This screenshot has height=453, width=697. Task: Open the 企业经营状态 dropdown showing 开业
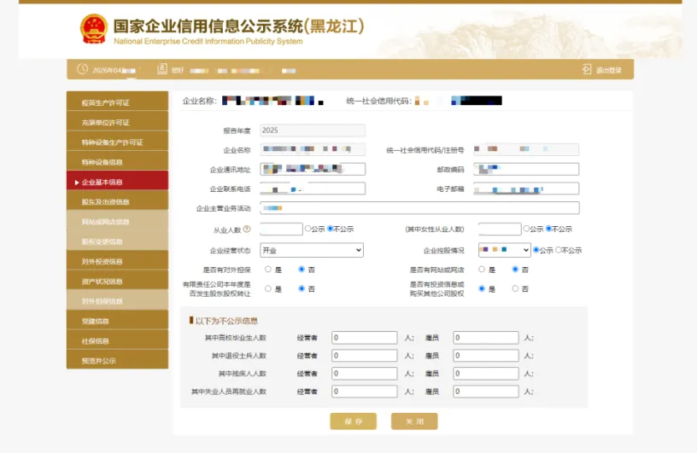(312, 250)
